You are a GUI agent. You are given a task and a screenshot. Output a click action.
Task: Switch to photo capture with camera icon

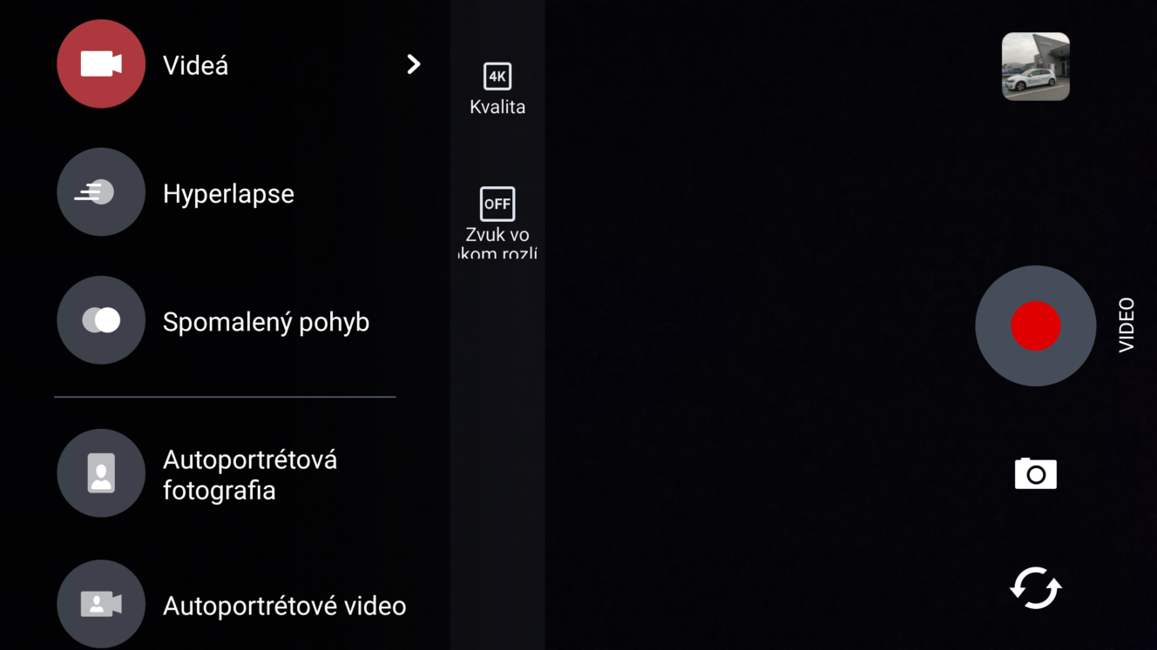tap(1036, 473)
